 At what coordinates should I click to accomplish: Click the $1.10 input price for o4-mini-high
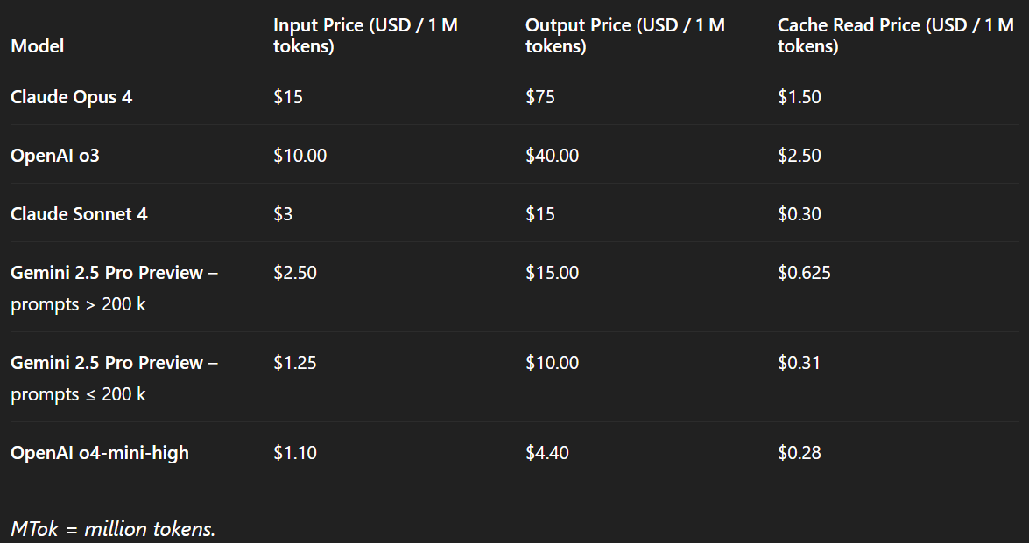(x=295, y=453)
